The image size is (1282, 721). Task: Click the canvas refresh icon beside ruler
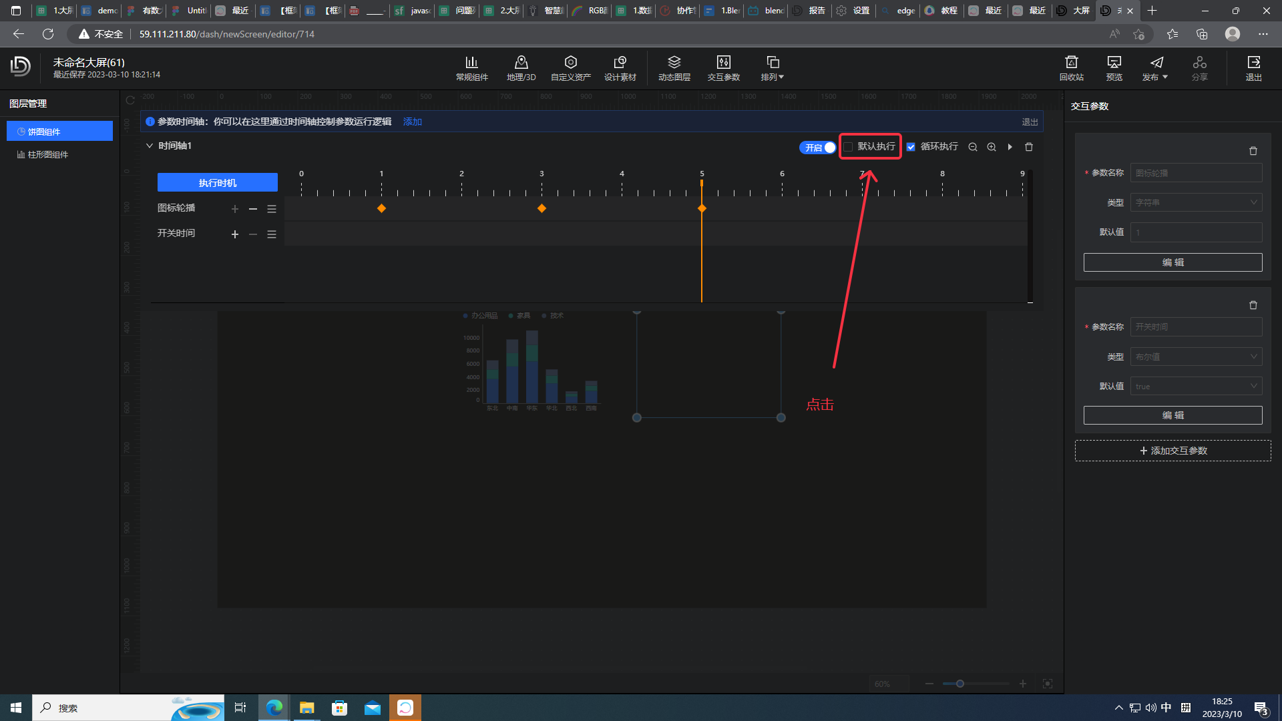click(x=130, y=101)
